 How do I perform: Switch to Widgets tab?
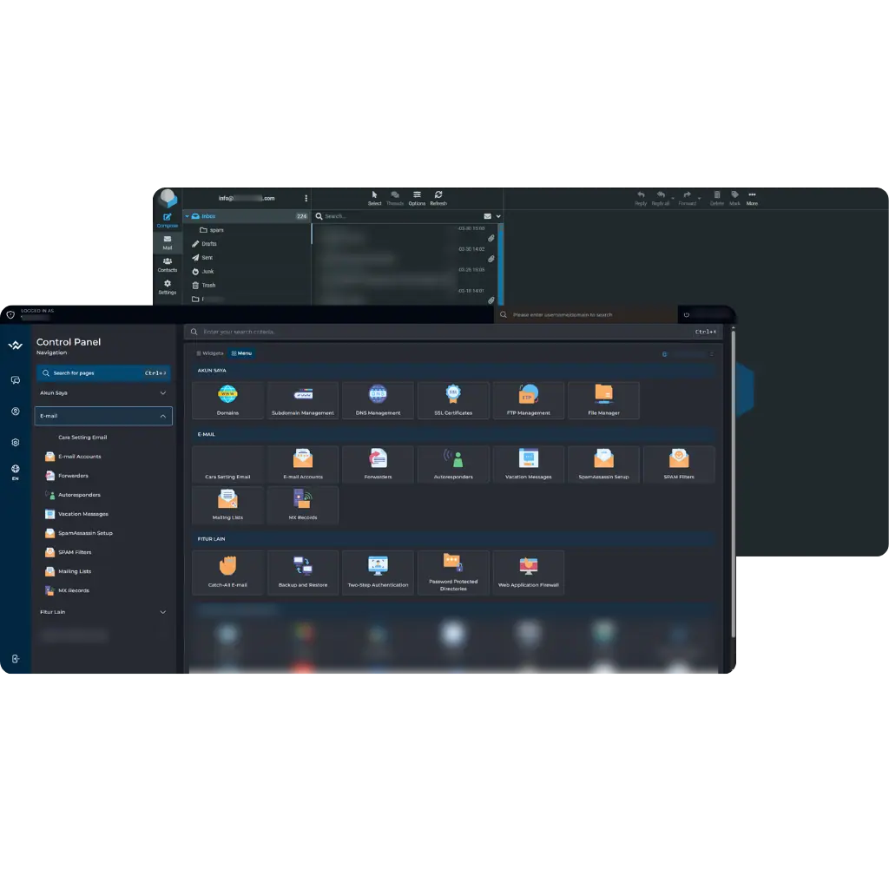[x=210, y=353]
